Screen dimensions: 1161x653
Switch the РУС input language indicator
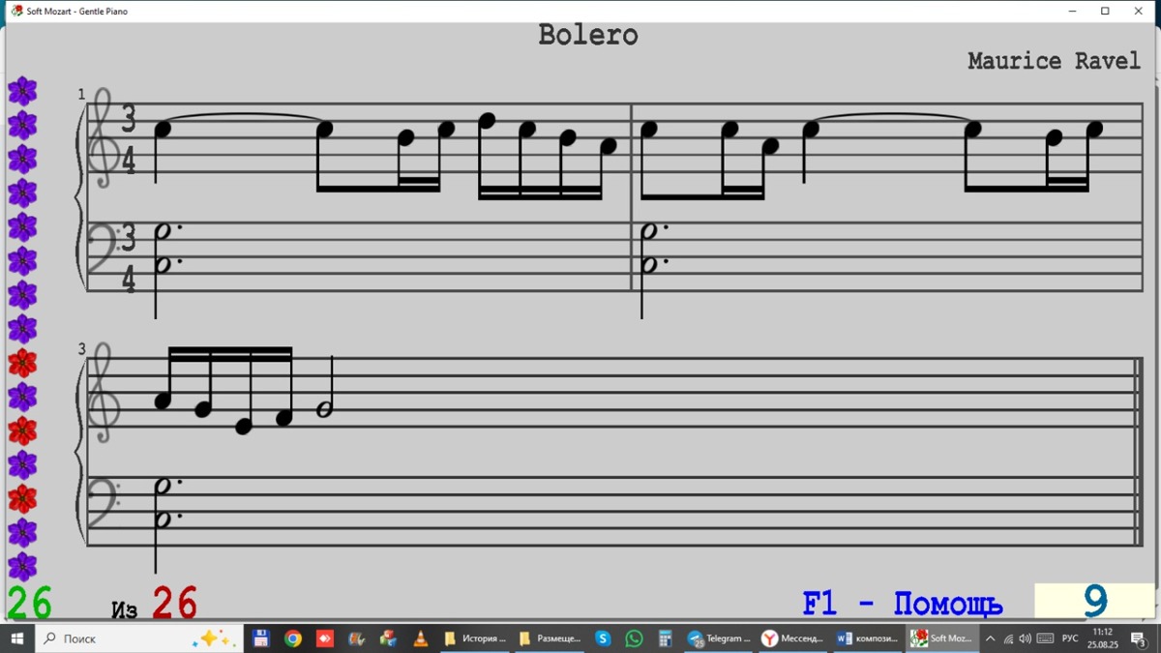[x=1070, y=638]
